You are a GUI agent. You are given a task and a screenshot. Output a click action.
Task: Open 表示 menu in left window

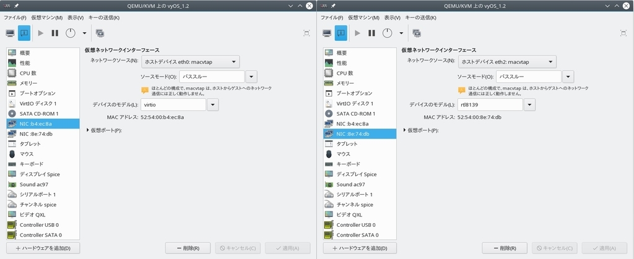coord(76,18)
